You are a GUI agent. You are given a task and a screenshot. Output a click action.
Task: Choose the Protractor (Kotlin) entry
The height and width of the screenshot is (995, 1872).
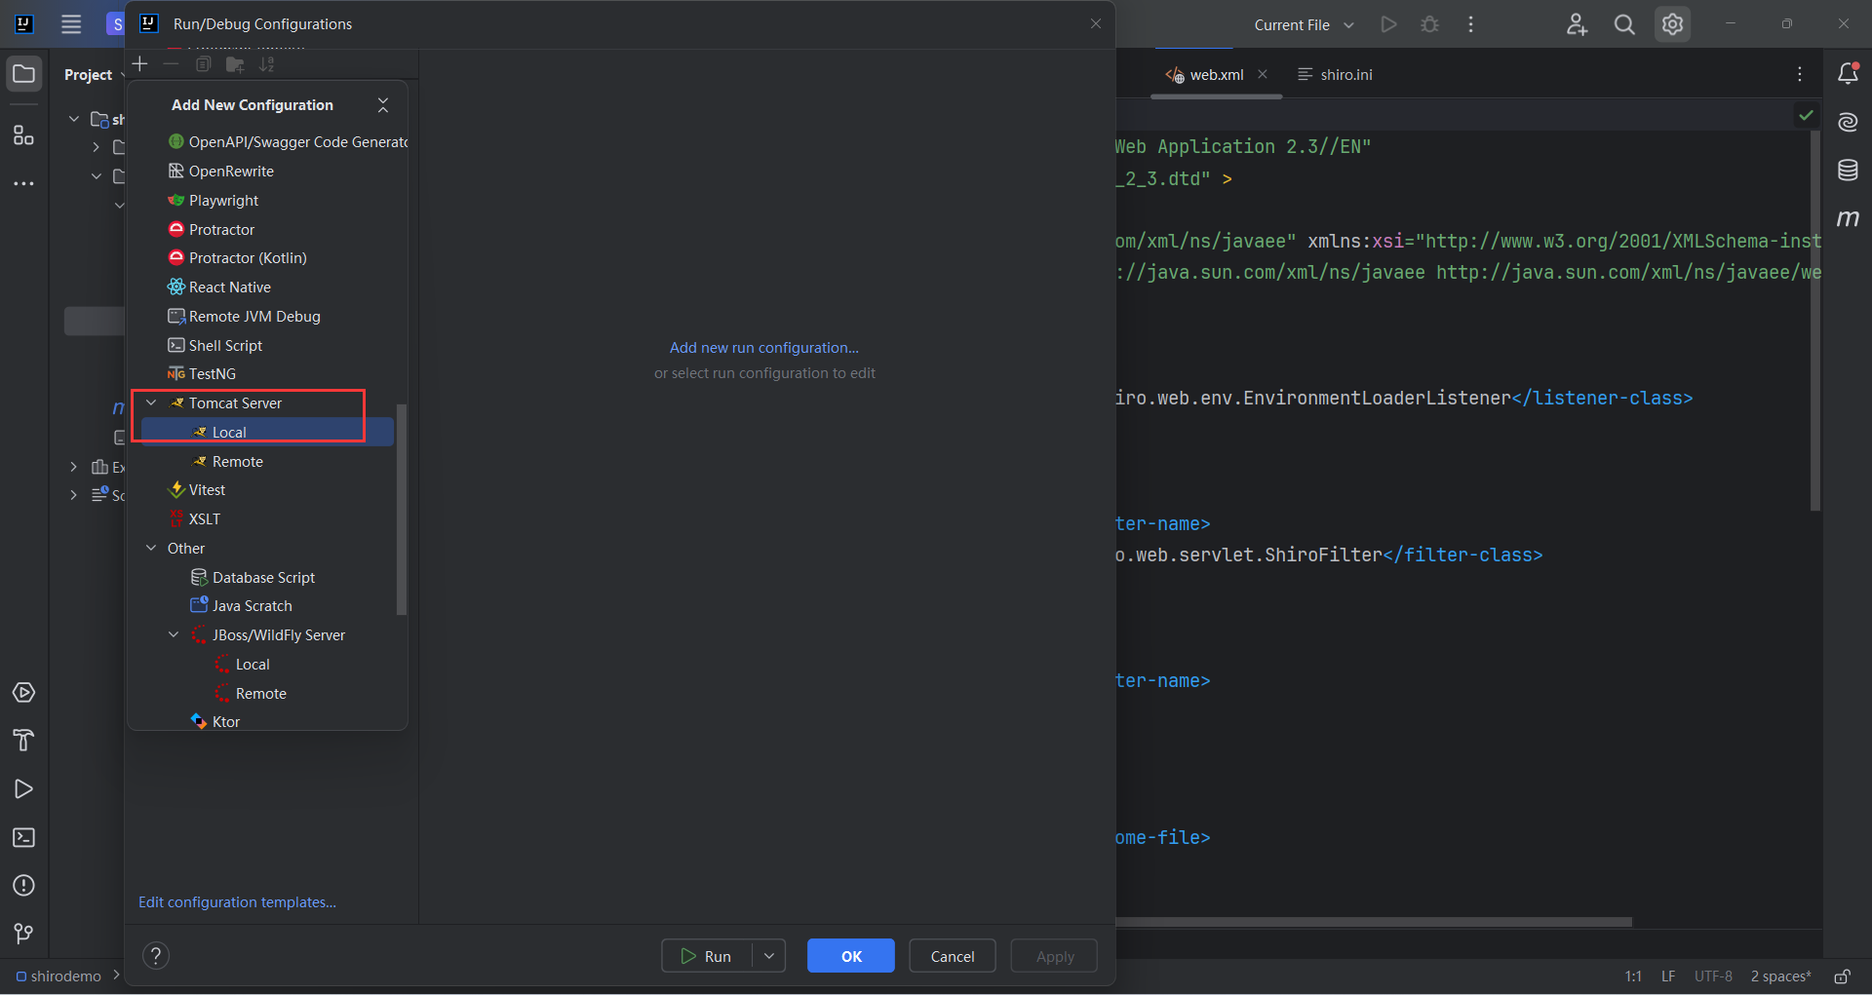pyautogui.click(x=238, y=258)
